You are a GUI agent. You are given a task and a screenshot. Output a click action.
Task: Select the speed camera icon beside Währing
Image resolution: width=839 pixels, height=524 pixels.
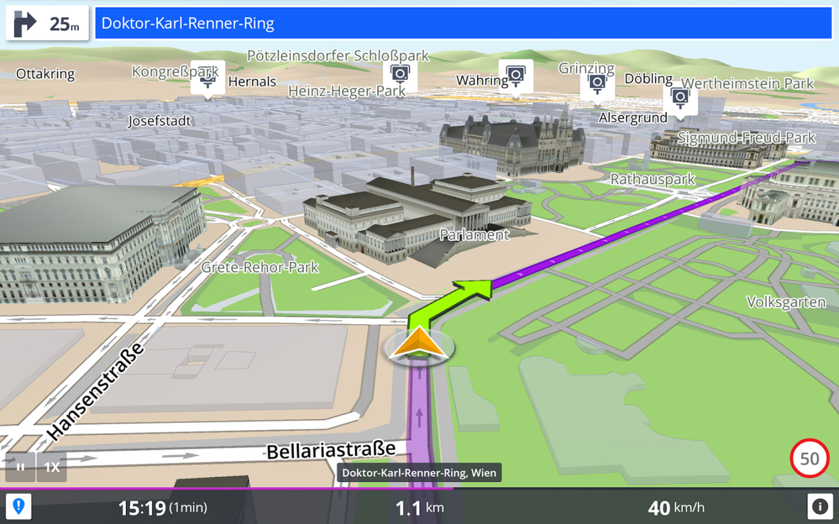(x=516, y=77)
